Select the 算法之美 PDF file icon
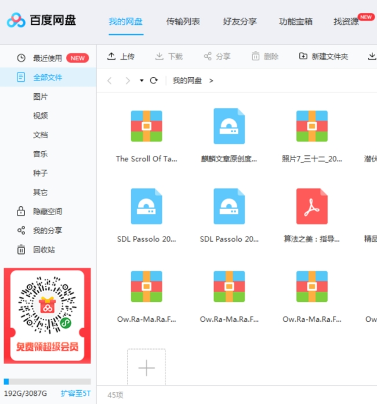The height and width of the screenshot is (404, 377). pos(312,206)
